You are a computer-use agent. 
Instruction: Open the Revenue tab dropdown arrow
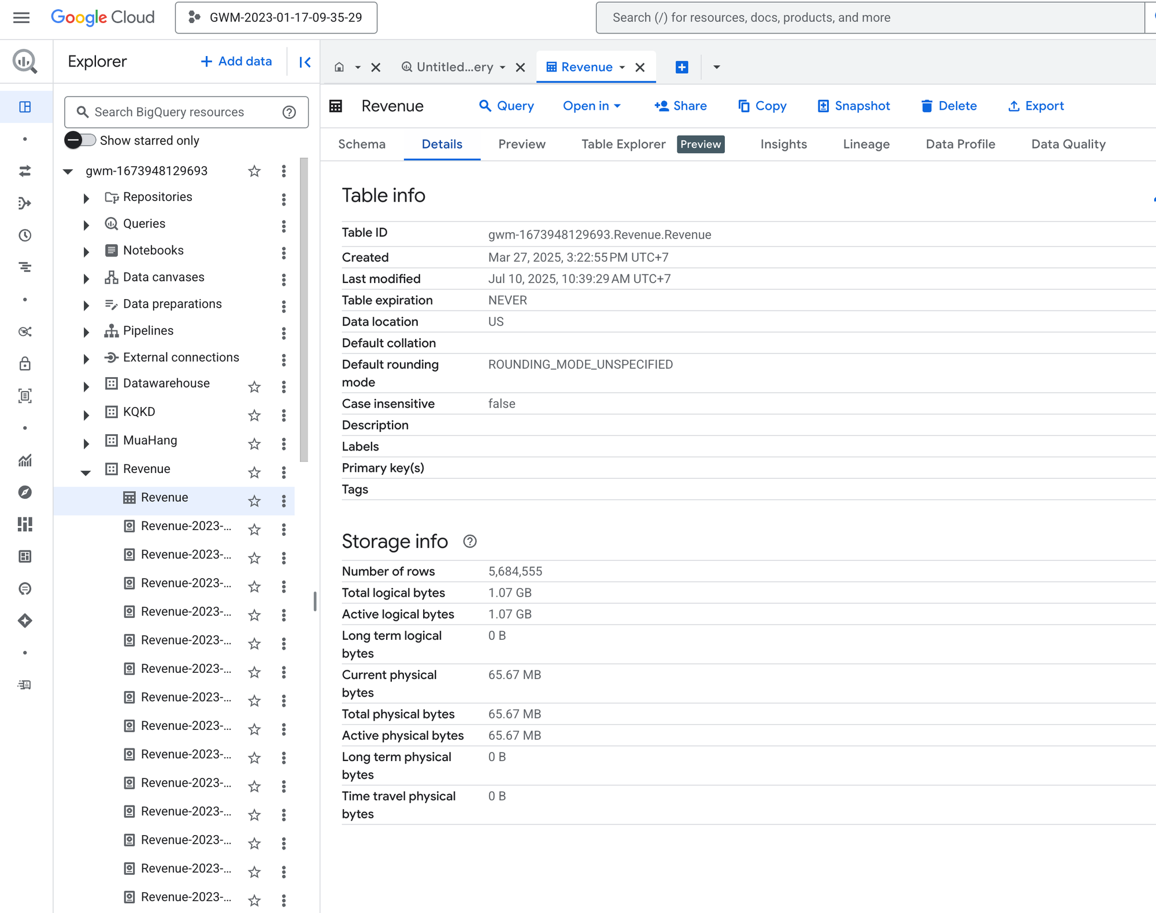[622, 68]
